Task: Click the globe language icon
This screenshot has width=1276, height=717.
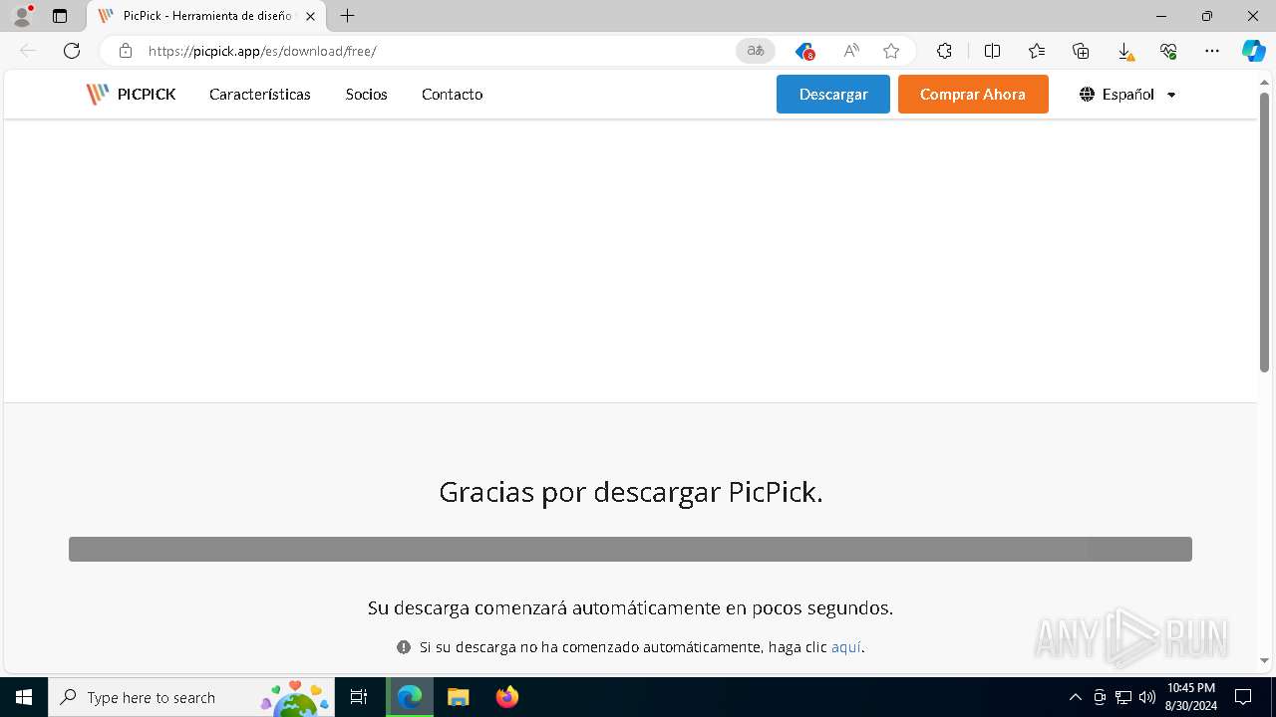Action: click(1088, 95)
